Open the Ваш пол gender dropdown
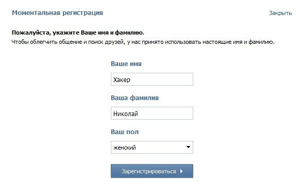 coord(152,148)
